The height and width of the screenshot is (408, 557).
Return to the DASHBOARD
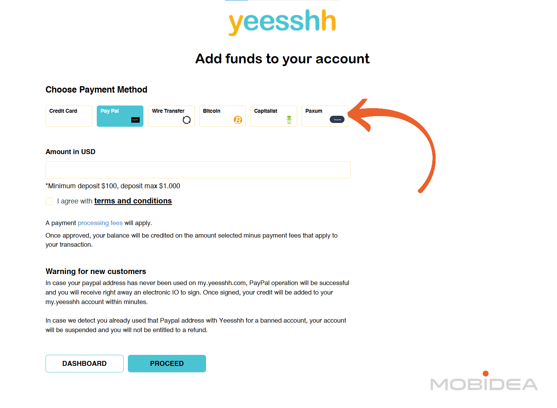[84, 363]
